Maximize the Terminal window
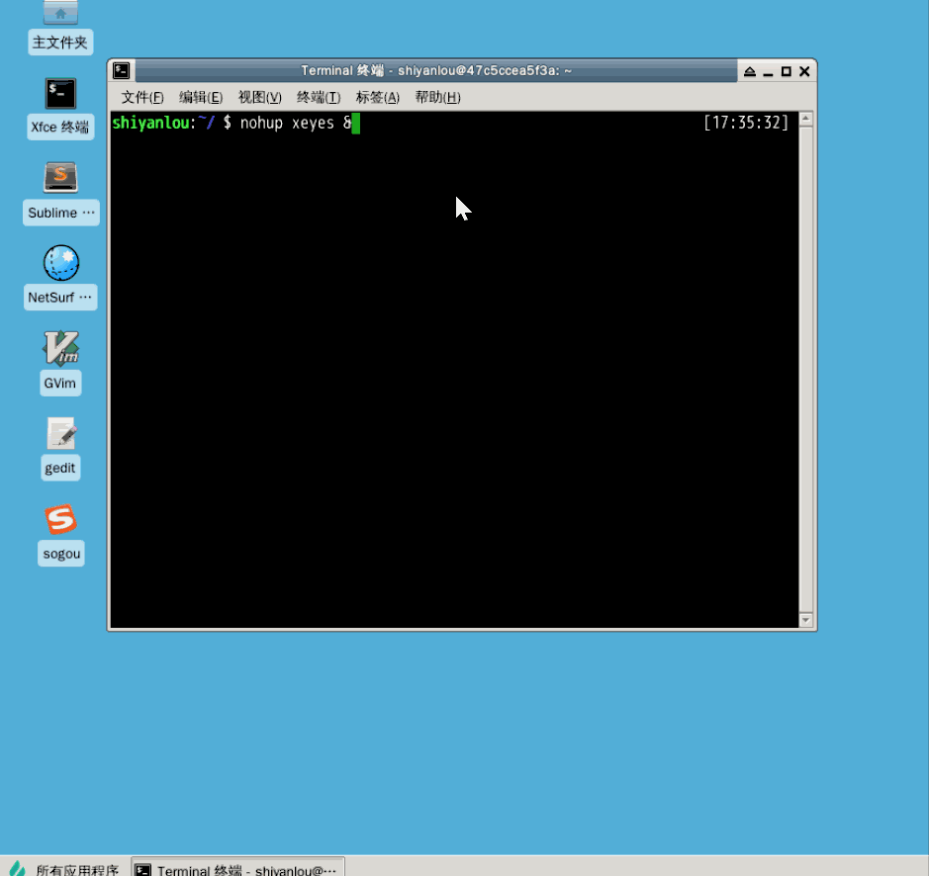Screen dimensions: 929x876 tap(787, 71)
